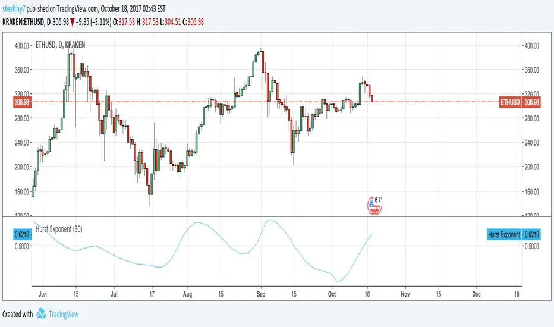Click the Jul marker on the time axis
The height and width of the screenshot is (327, 554).
coord(115,294)
